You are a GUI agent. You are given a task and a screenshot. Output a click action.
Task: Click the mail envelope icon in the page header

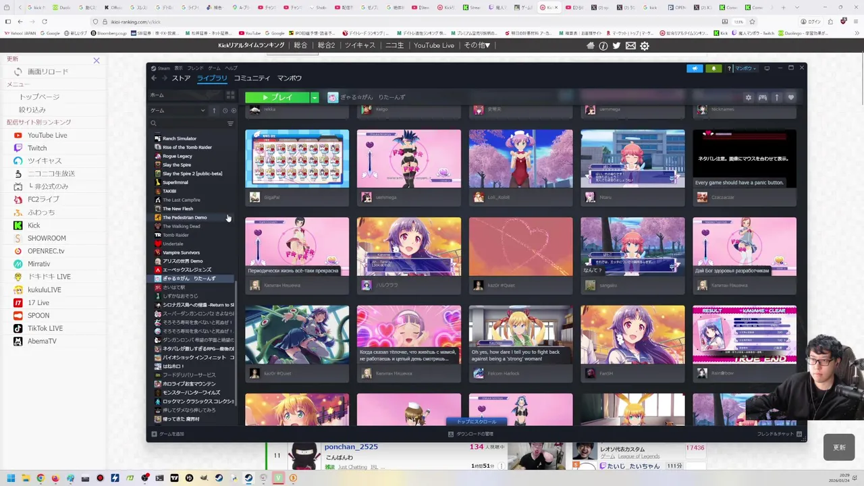point(630,46)
